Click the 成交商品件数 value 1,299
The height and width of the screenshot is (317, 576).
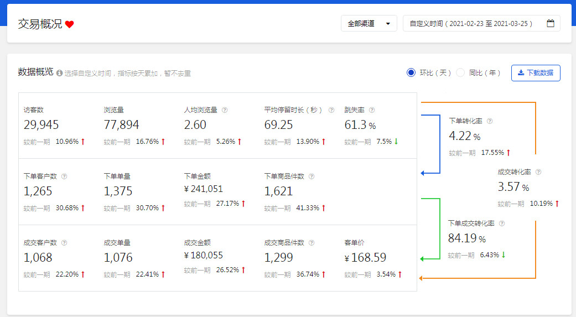pos(278,258)
